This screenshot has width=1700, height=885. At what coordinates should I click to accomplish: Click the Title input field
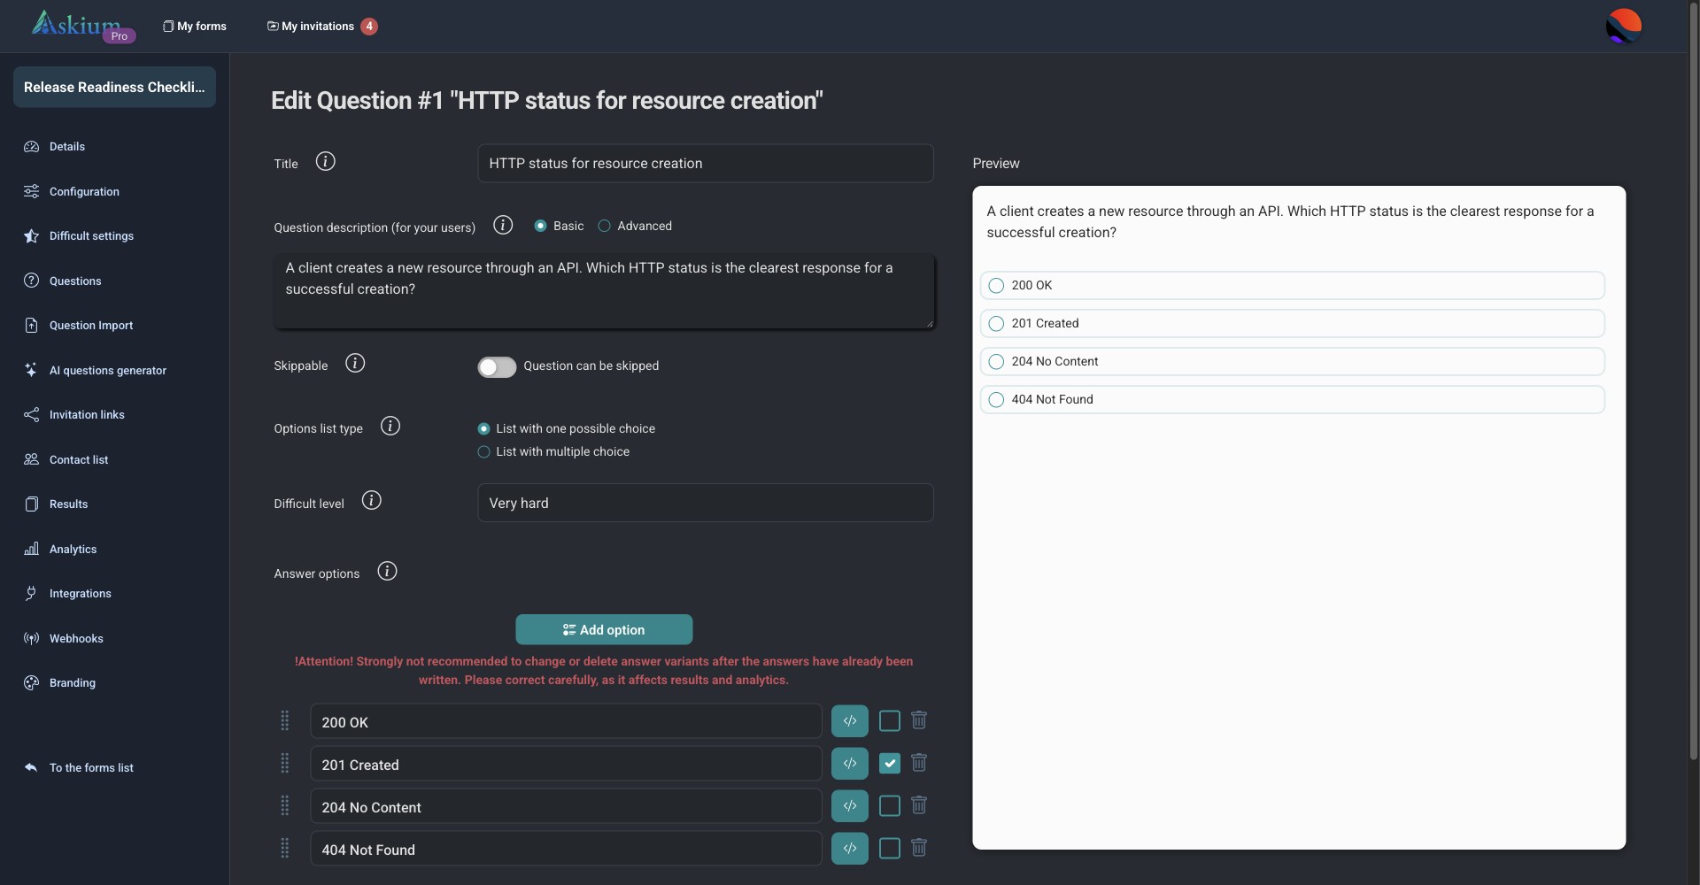click(706, 164)
